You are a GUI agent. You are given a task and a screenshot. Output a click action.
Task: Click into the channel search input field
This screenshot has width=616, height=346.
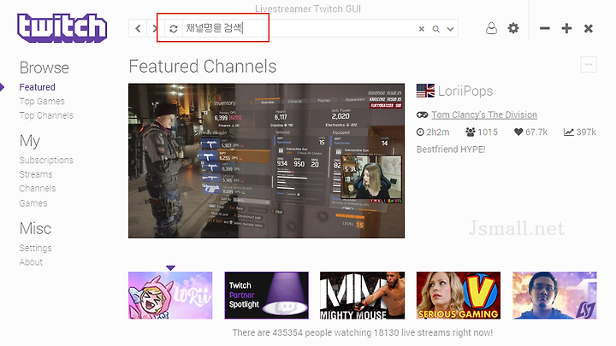pos(299,29)
